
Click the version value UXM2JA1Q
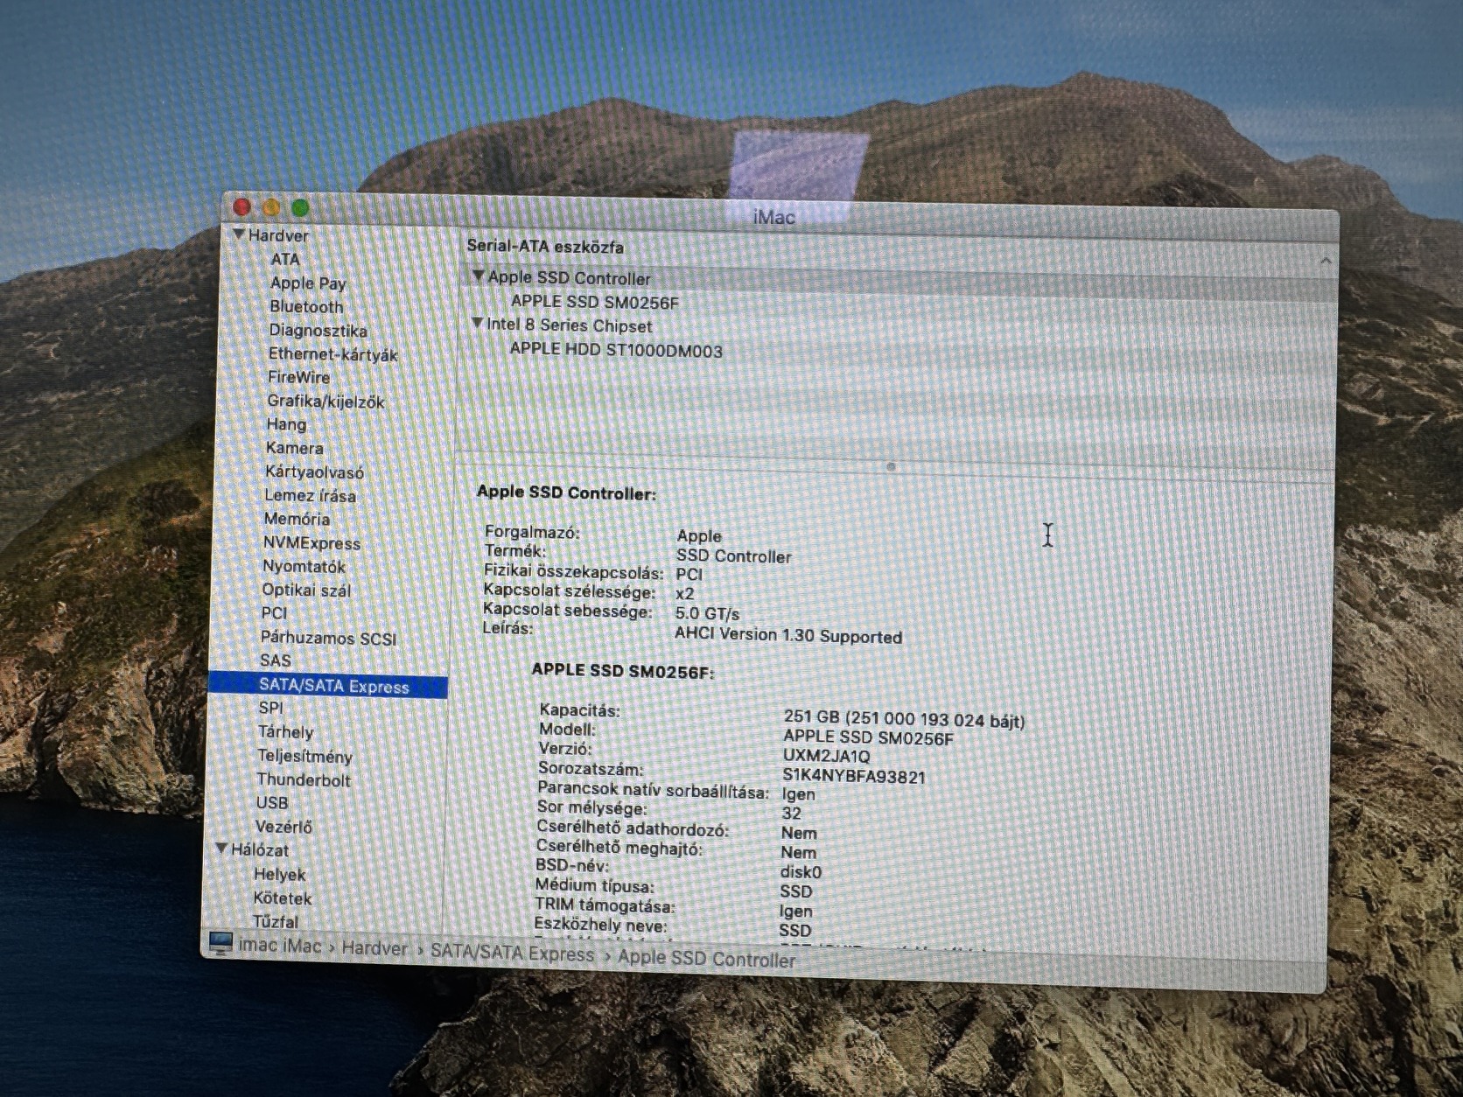[826, 756]
